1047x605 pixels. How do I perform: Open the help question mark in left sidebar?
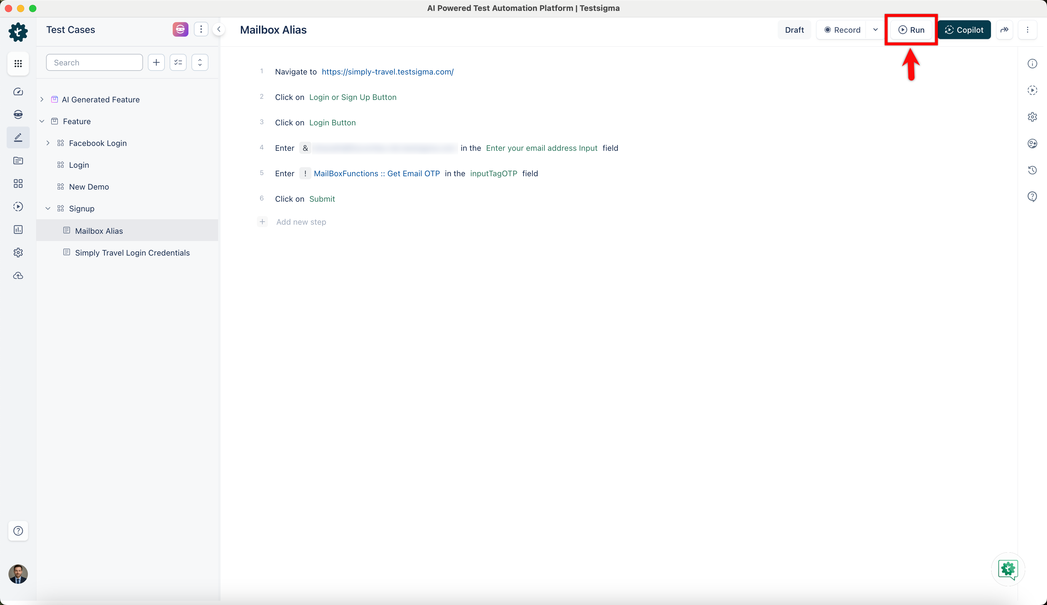click(x=18, y=531)
